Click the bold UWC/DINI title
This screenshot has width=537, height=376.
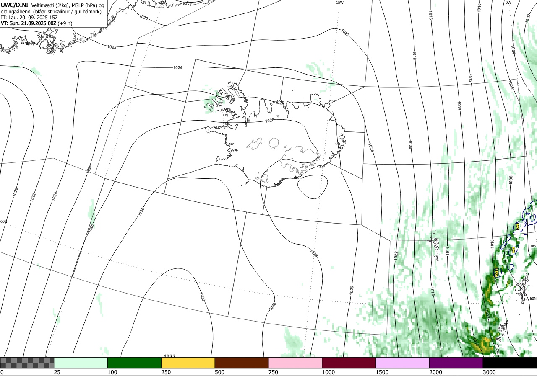click(14, 5)
